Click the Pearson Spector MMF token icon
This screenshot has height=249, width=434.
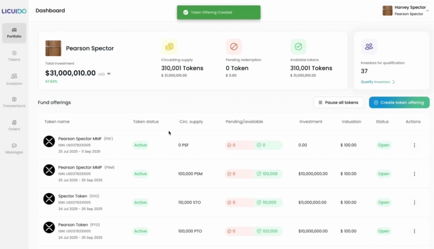(x=49, y=141)
